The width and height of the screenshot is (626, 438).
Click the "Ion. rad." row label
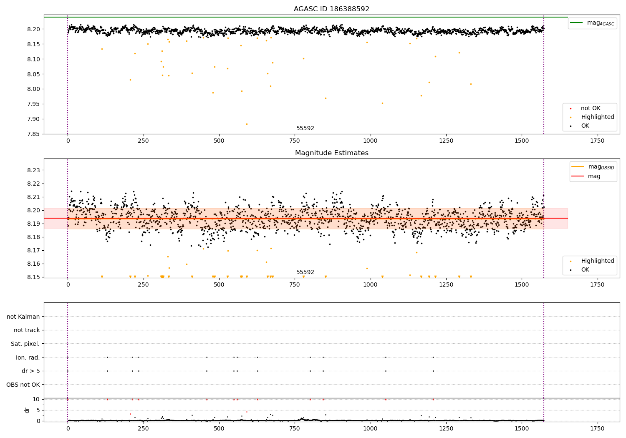pos(28,357)
